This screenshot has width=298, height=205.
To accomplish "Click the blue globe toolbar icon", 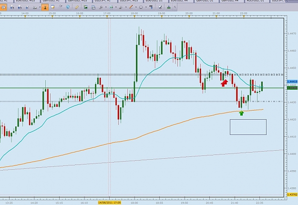I will tap(68, 7).
